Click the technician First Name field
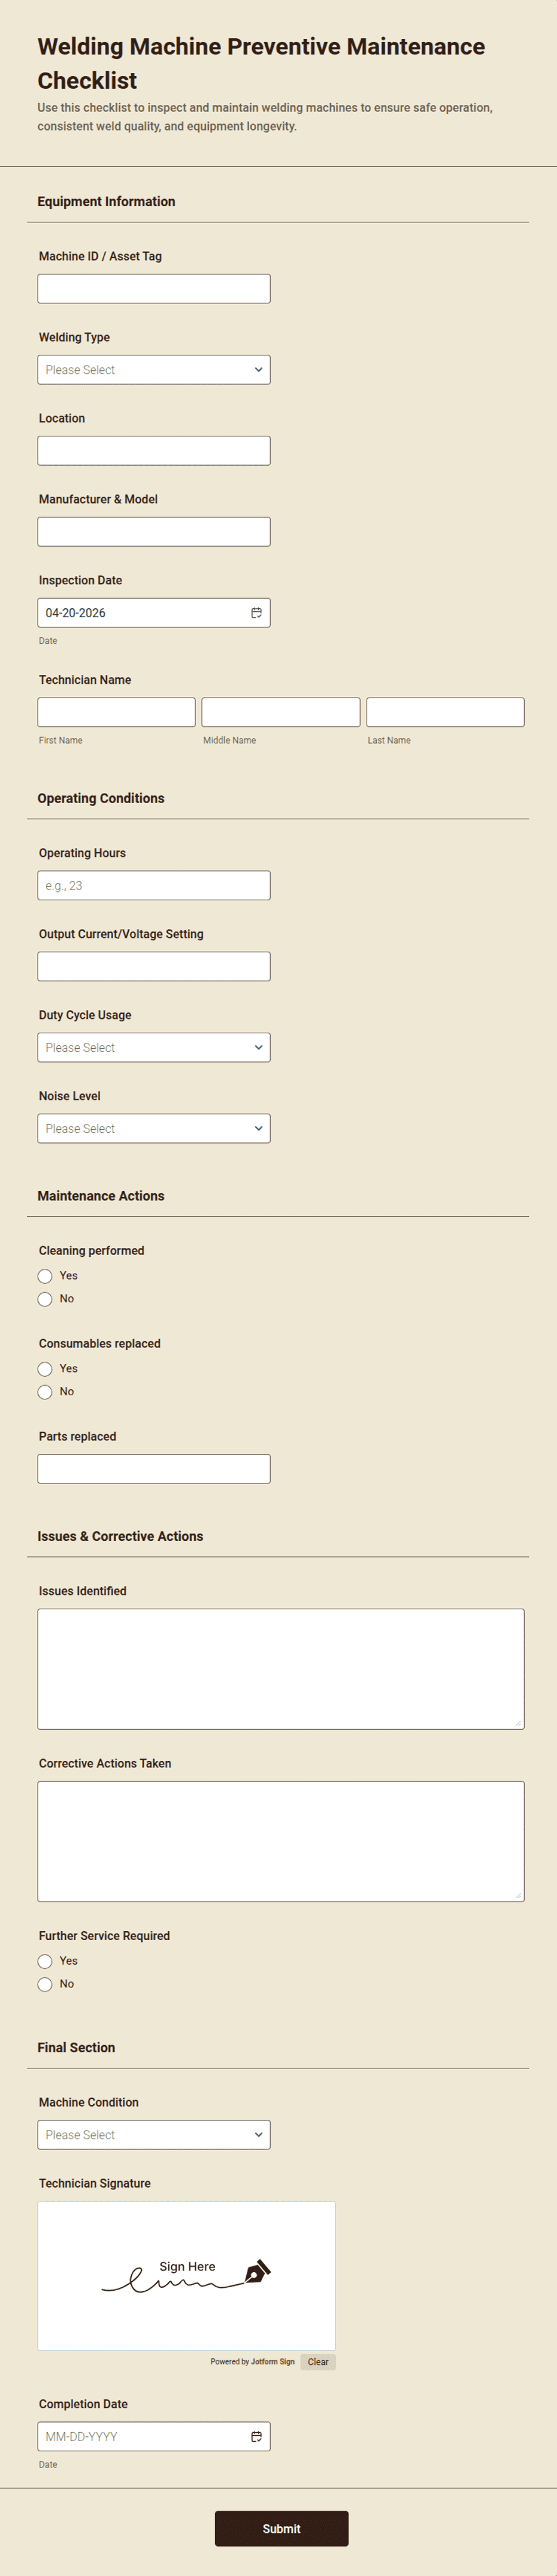This screenshot has width=557, height=2576. [116, 711]
